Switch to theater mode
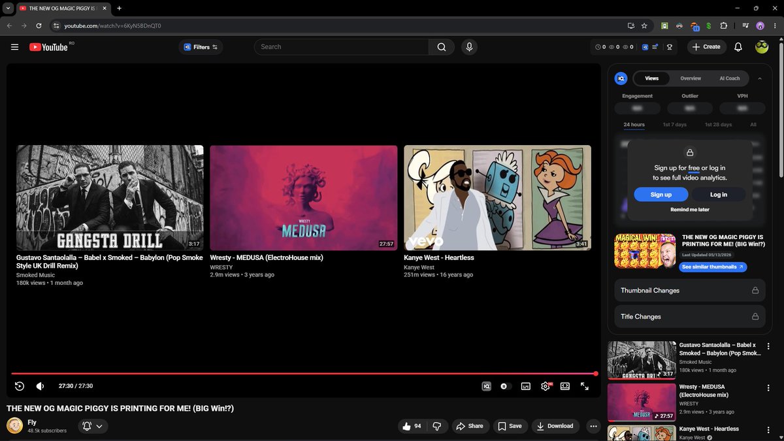Image resolution: width=784 pixels, height=441 pixels. [565, 386]
